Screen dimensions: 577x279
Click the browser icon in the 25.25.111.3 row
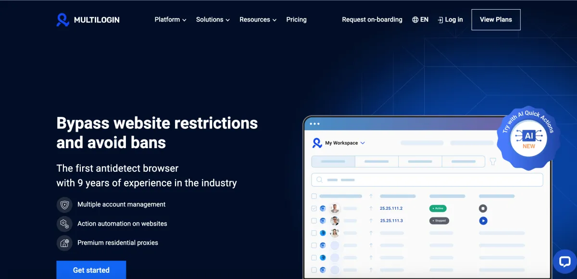click(x=323, y=221)
